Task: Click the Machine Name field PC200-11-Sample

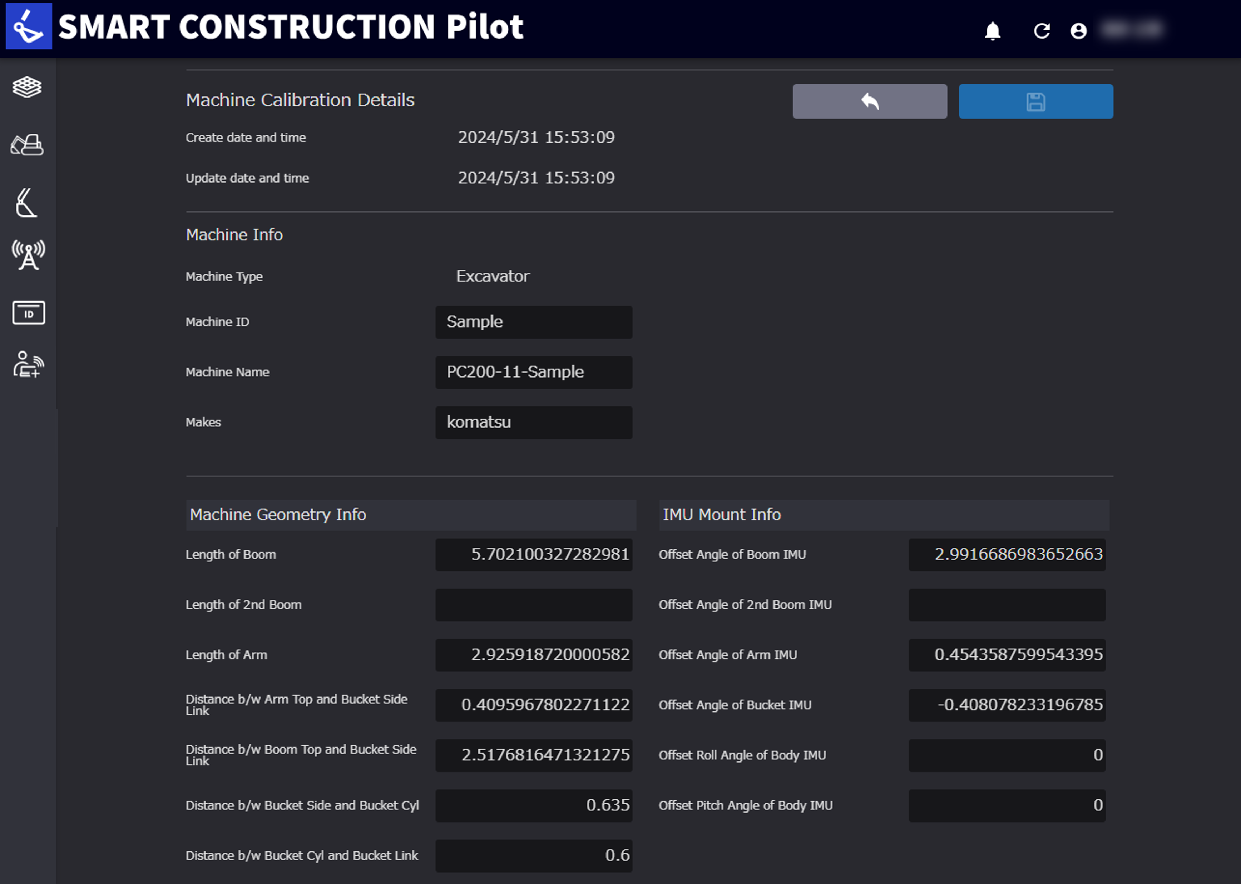Action: click(533, 372)
